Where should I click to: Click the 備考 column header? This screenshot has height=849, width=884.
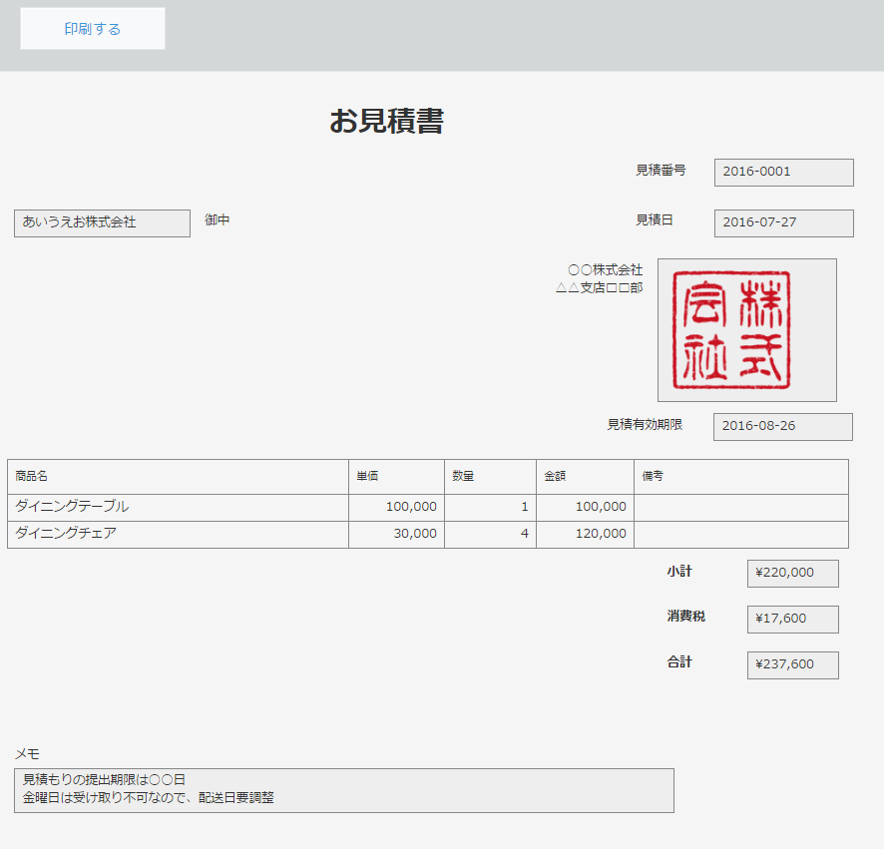740,477
